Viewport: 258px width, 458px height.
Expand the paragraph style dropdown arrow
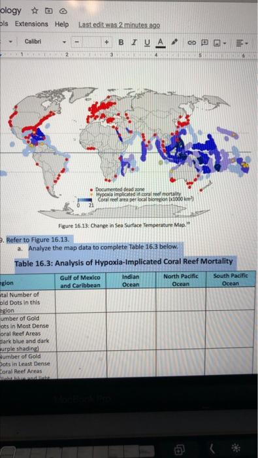pos(10,41)
